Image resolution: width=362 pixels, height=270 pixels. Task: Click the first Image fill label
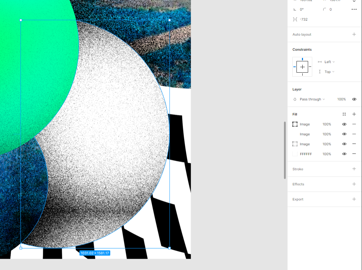pos(305,124)
